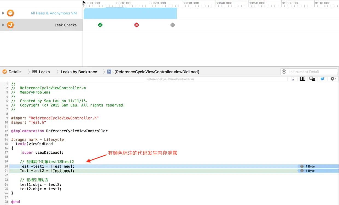Click the [super viewDidLoad]; line
This screenshot has height=205, width=339.
point(42,153)
